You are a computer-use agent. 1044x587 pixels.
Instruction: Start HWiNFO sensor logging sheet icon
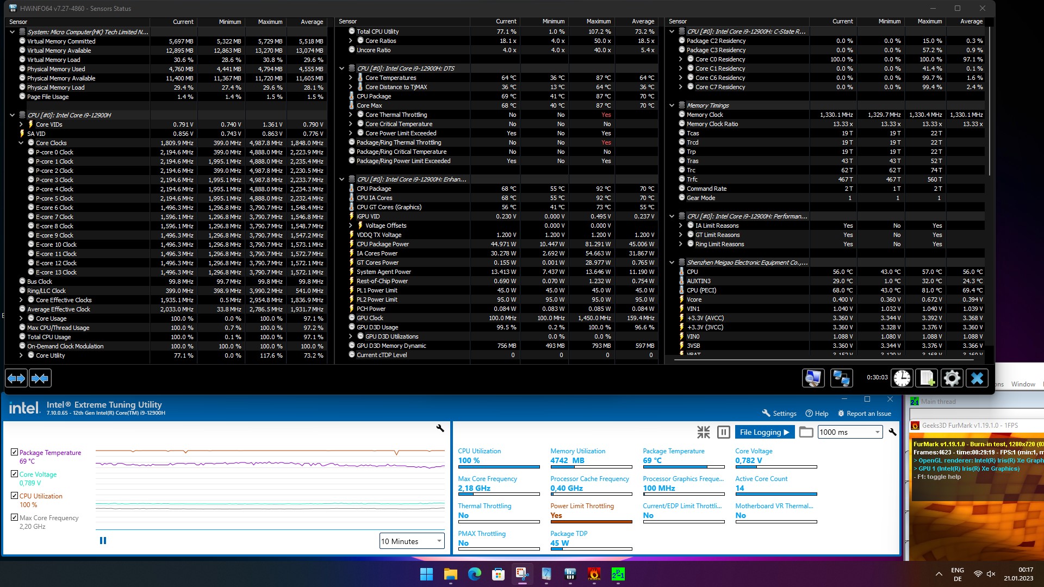[x=927, y=378]
